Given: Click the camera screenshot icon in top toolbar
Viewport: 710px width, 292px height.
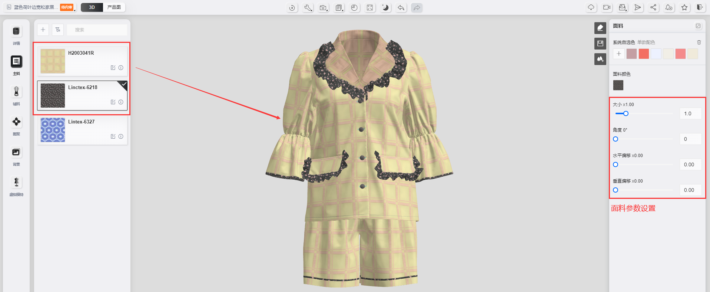Looking at the screenshot, I should pos(323,8).
